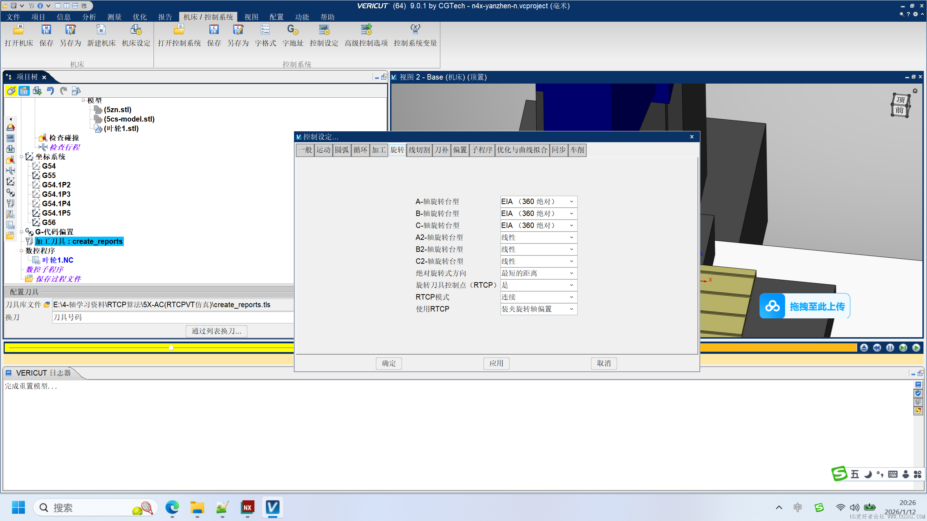
Task: Click the 确定 button
Action: (389, 363)
